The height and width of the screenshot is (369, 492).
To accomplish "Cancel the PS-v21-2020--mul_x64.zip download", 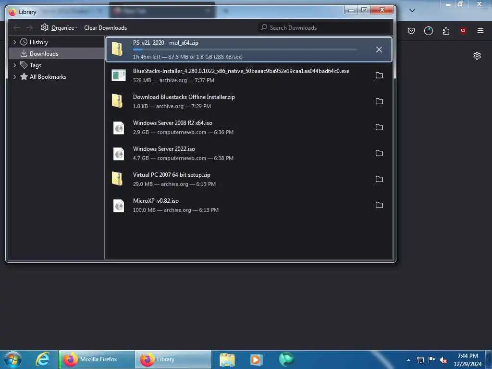I will (x=379, y=49).
